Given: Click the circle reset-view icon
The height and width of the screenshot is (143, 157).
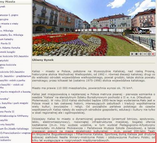Looking at the screenshot, I should point(149,54).
